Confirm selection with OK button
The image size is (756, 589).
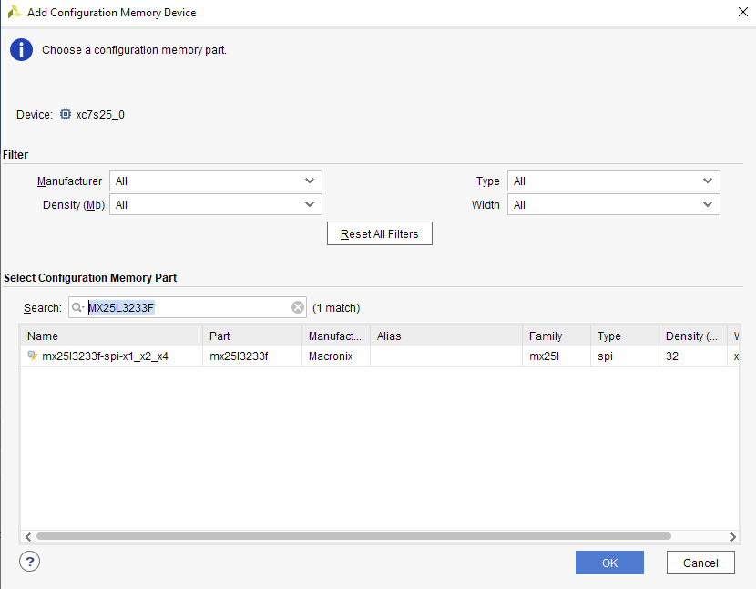tap(609, 563)
